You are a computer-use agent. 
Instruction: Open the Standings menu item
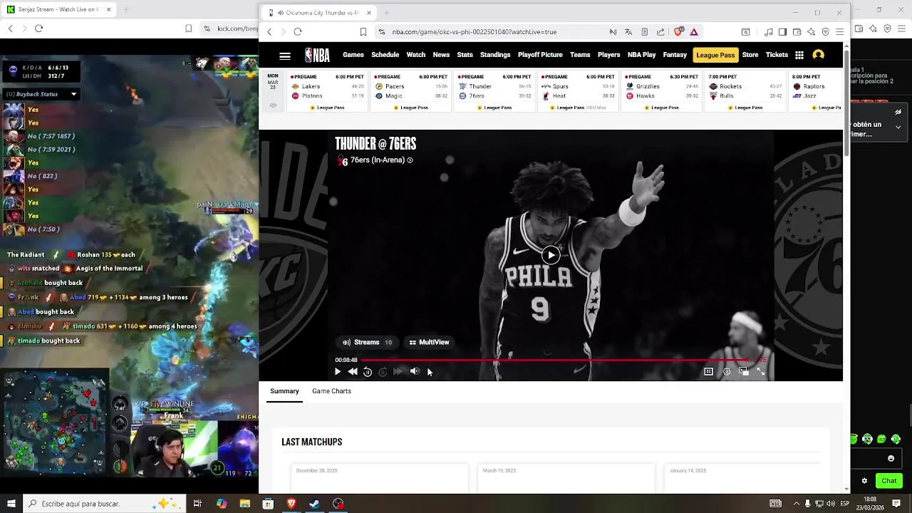tap(495, 55)
